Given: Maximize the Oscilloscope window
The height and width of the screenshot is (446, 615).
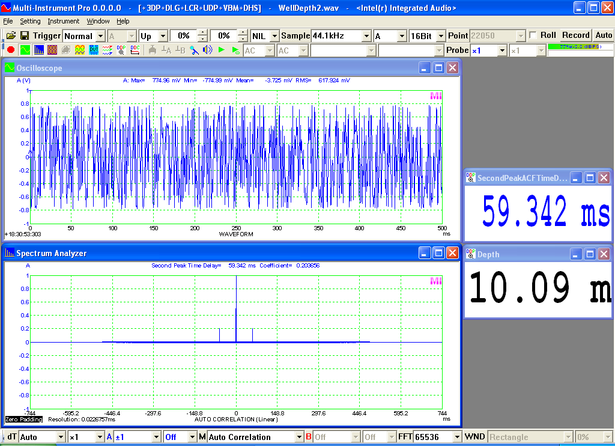Looking at the screenshot, I should pyautogui.click(x=438, y=68).
